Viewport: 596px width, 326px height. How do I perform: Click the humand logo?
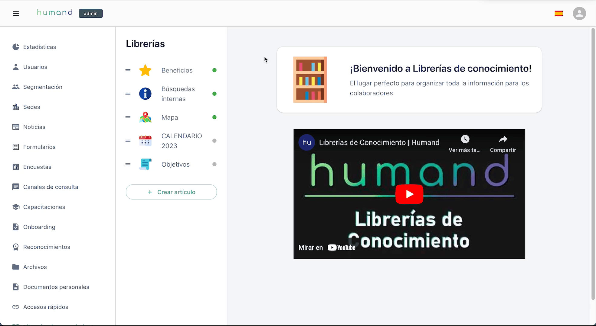[x=55, y=12]
